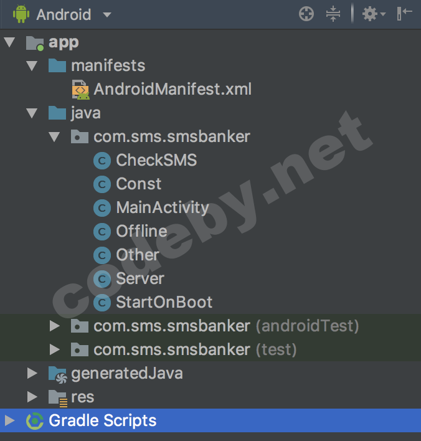Image resolution: width=421 pixels, height=441 pixels.
Task: Click the generatedJava folder icon
Action: tap(58, 374)
